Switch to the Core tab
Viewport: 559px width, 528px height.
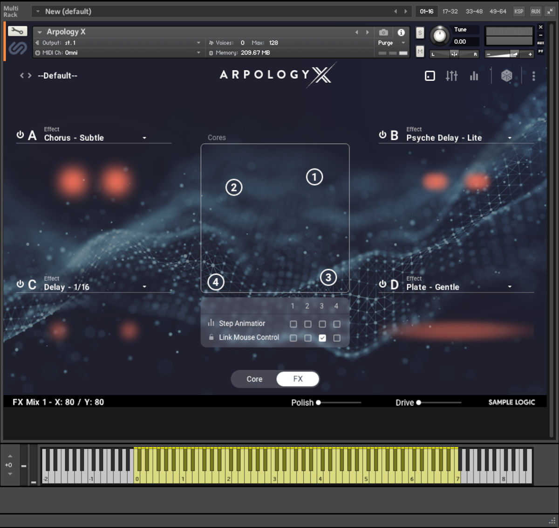[x=254, y=379]
